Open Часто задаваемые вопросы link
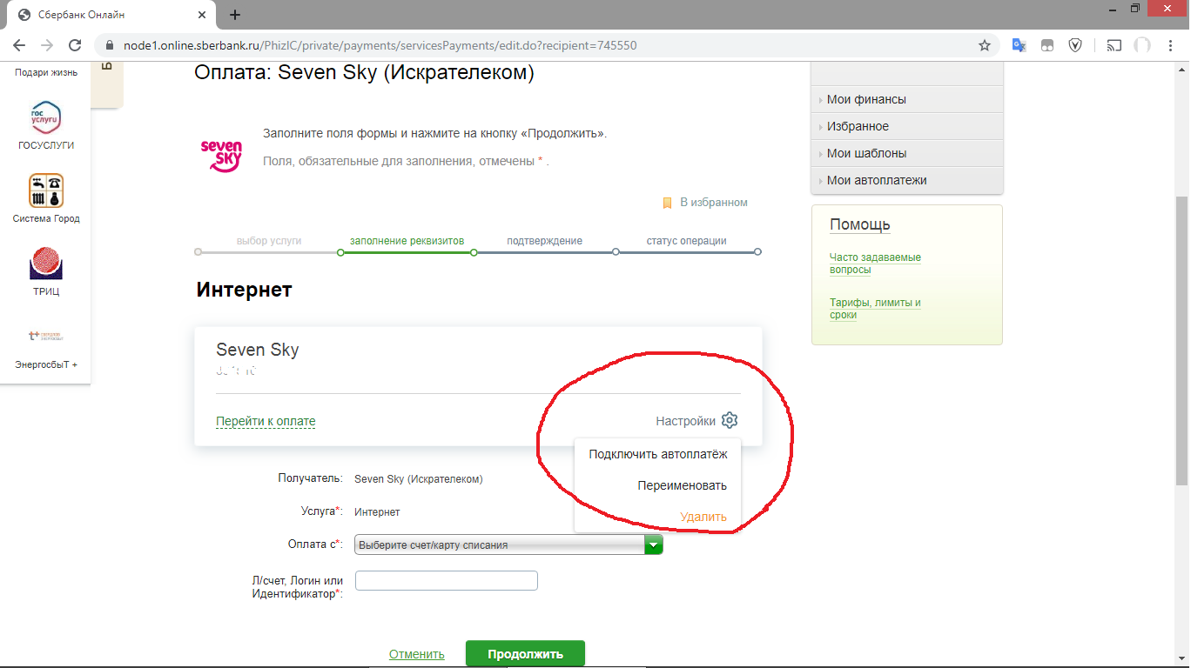The height and width of the screenshot is (668, 1191). point(875,264)
